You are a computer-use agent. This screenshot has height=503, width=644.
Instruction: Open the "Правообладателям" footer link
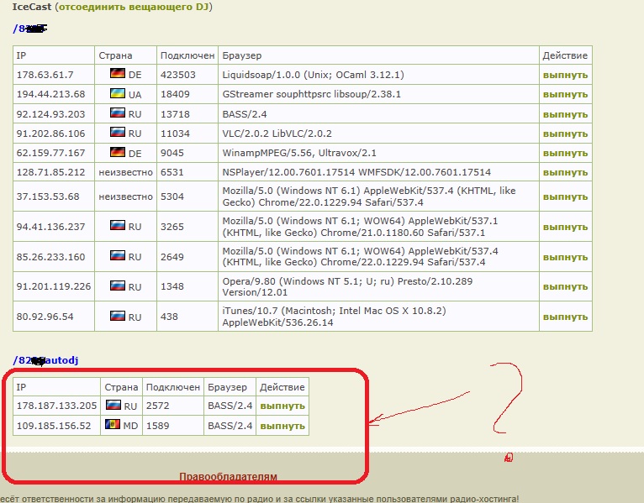pyautogui.click(x=228, y=477)
